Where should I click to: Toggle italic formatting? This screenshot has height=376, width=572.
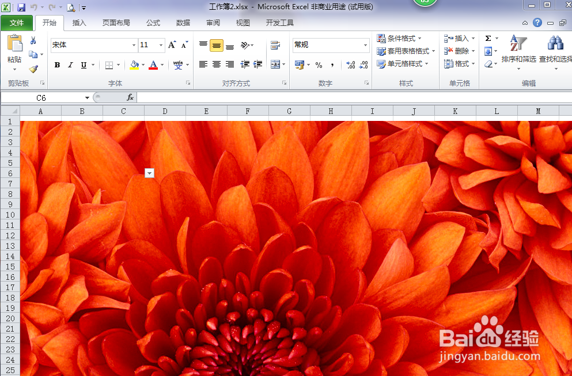click(70, 65)
